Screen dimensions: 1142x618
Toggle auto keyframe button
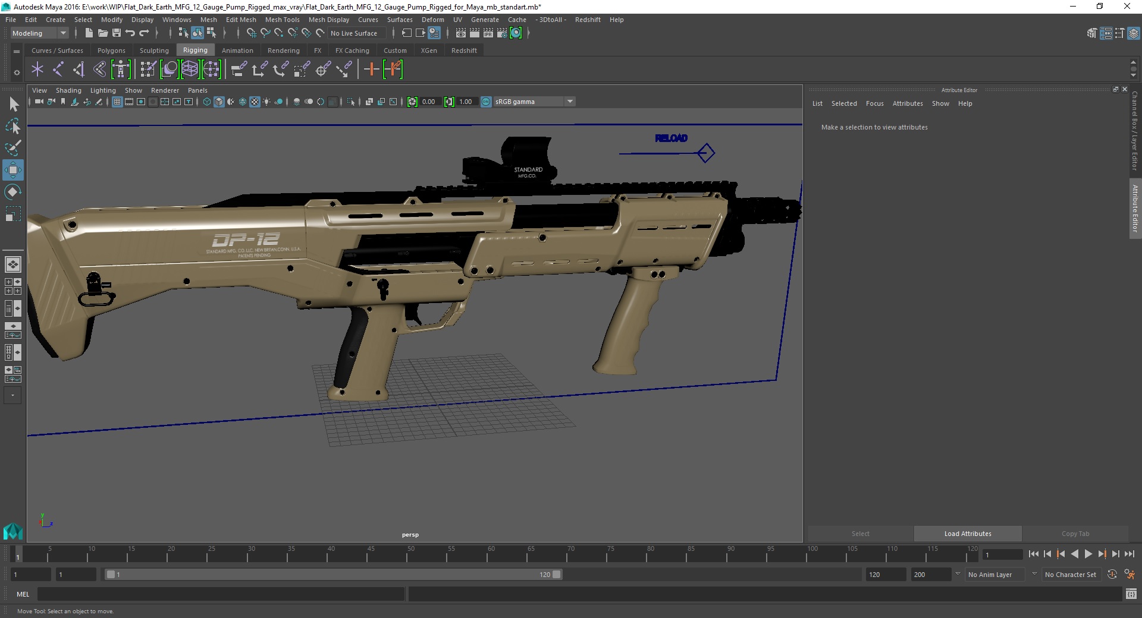coord(1112,575)
